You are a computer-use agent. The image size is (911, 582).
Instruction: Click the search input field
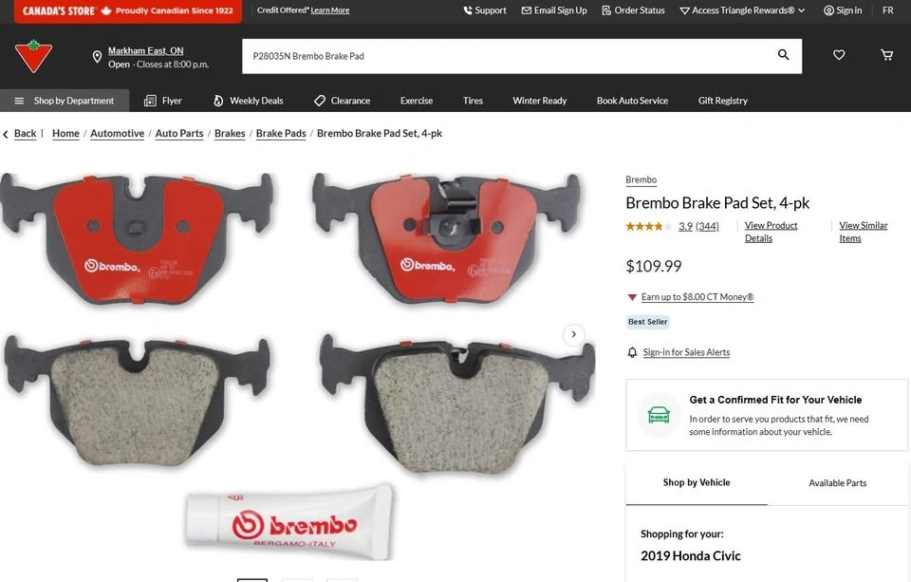(510, 56)
